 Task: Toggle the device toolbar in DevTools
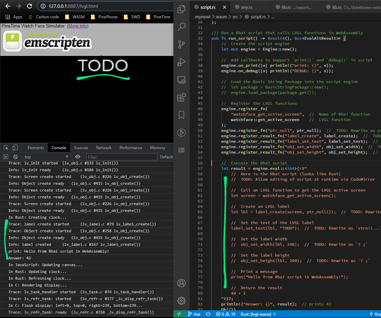coord(15,147)
